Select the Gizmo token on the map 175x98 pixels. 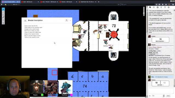tap(105, 27)
